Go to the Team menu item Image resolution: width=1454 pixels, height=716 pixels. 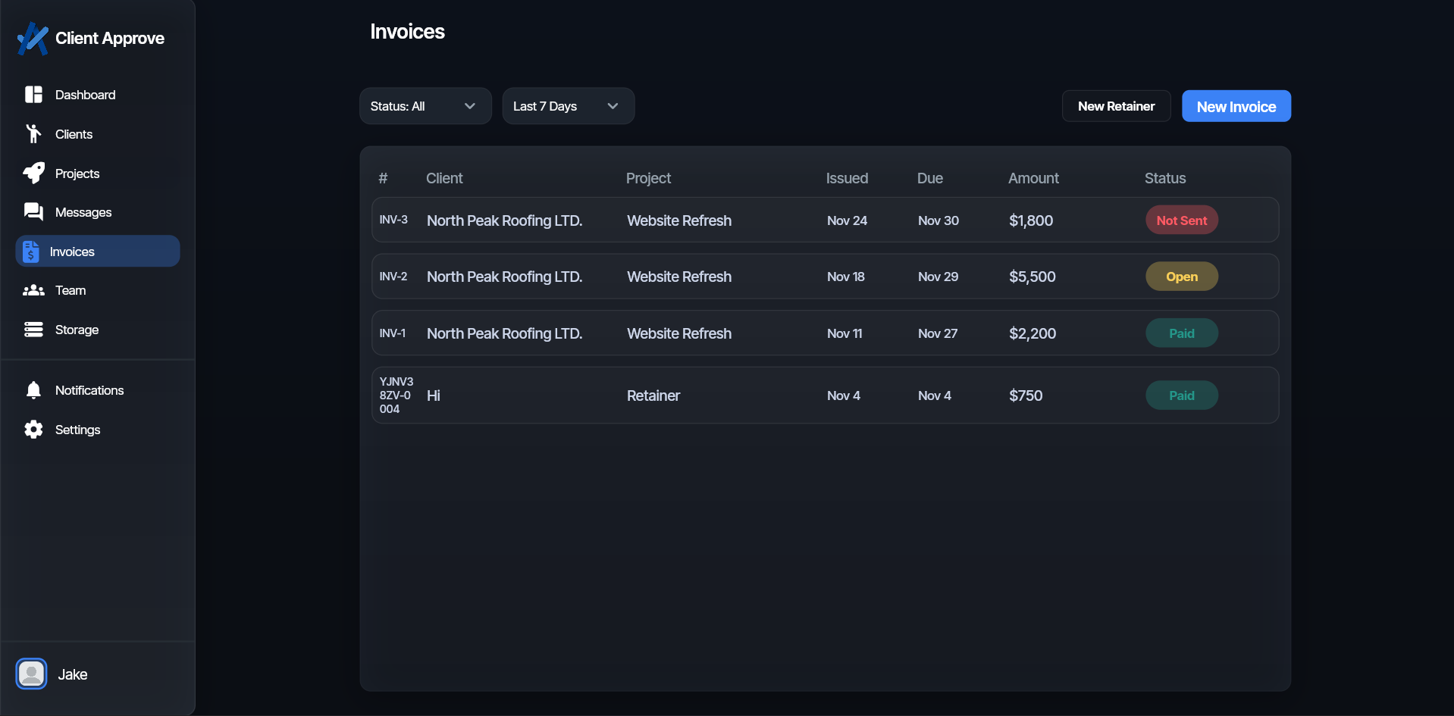click(x=71, y=290)
